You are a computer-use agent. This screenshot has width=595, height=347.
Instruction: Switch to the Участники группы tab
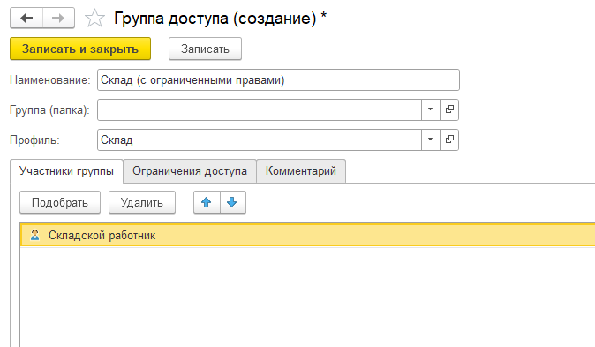pos(66,171)
